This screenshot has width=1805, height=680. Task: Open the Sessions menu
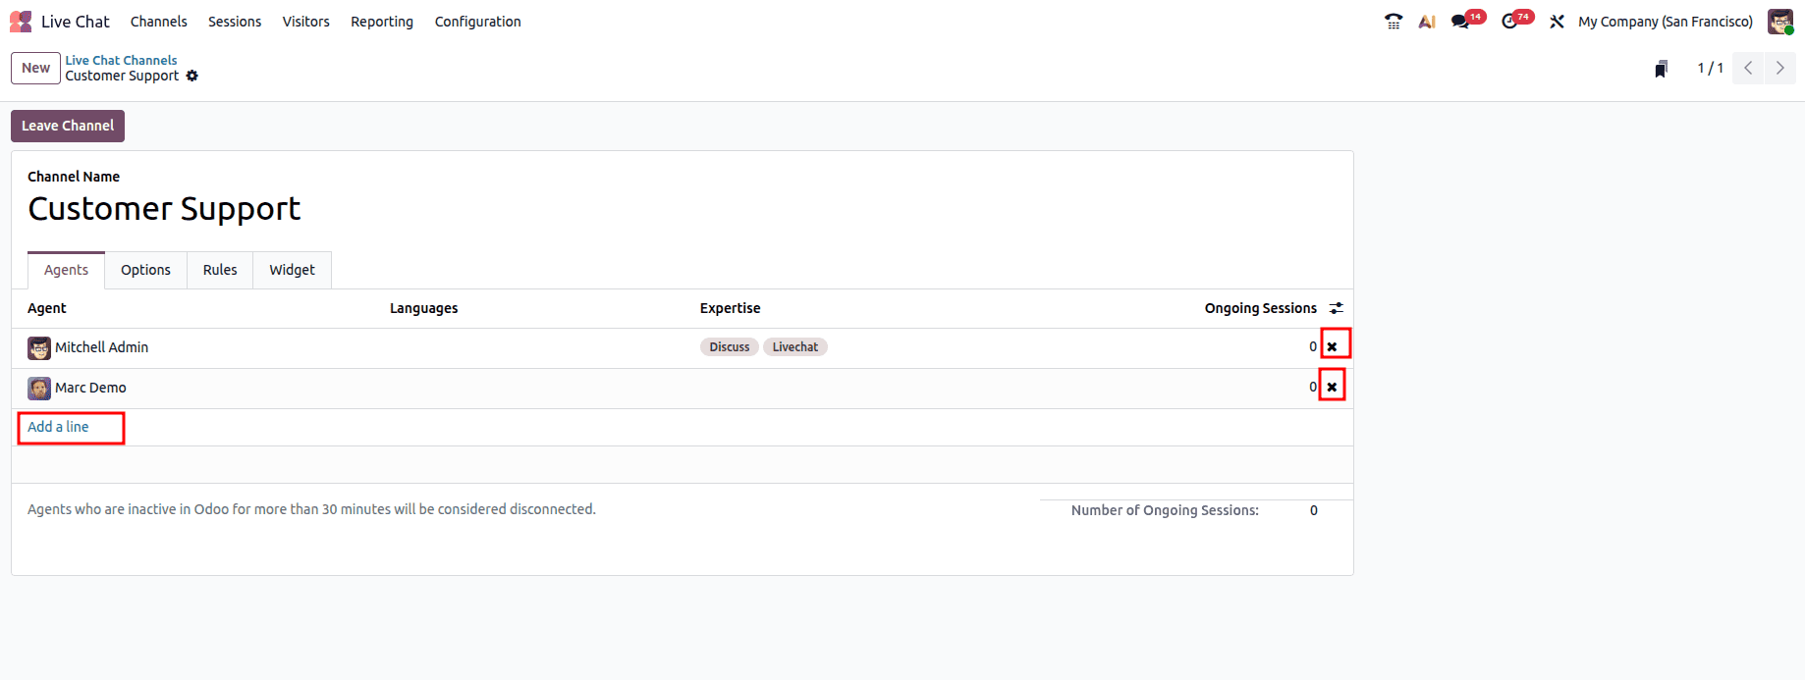click(x=235, y=22)
